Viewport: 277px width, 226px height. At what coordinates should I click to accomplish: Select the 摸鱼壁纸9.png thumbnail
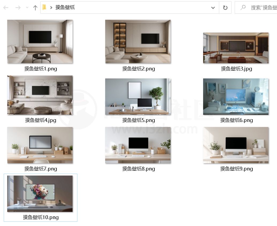click(236, 145)
